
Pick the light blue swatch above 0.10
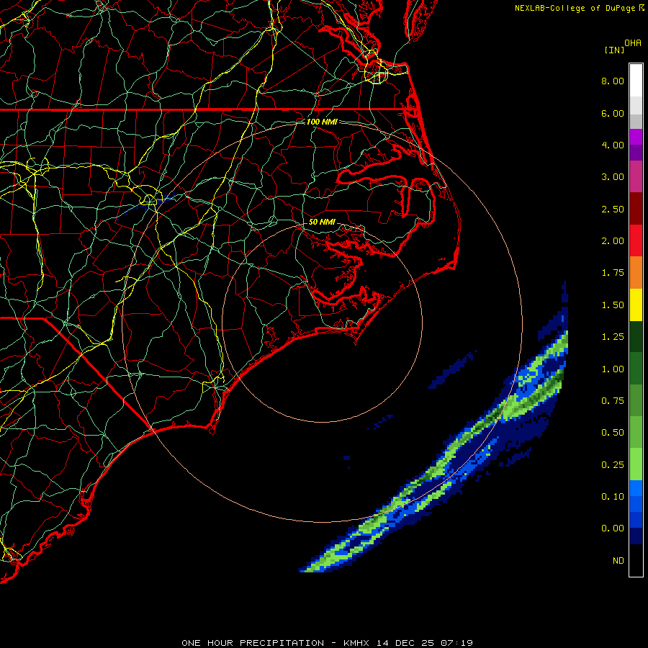tap(636, 488)
